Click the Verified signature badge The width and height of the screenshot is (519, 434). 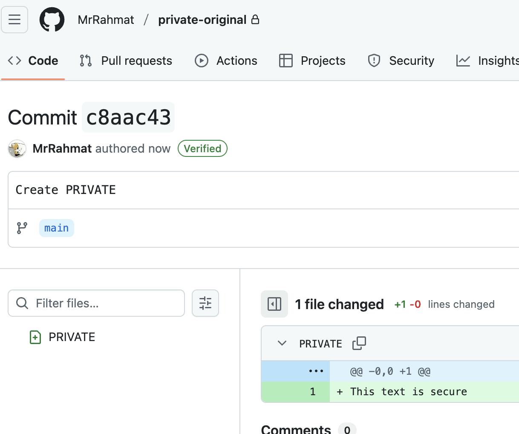pos(202,148)
